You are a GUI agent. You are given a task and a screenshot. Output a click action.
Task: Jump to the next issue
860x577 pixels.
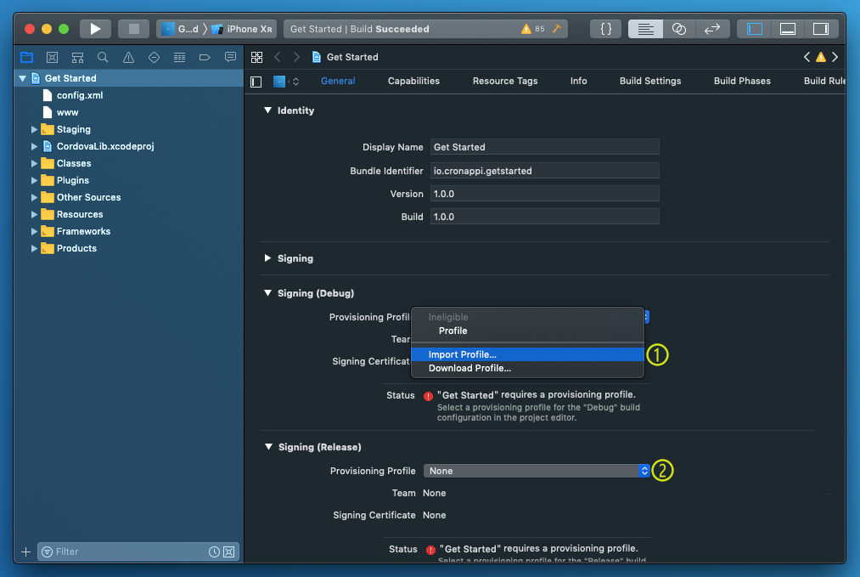pyautogui.click(x=835, y=57)
